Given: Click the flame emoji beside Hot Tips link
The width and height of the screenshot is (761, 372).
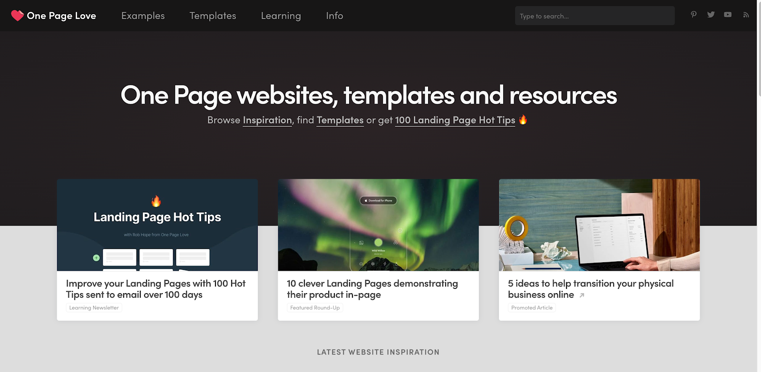Looking at the screenshot, I should click(523, 120).
